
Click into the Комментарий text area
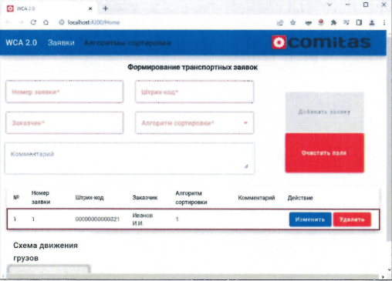click(130, 159)
